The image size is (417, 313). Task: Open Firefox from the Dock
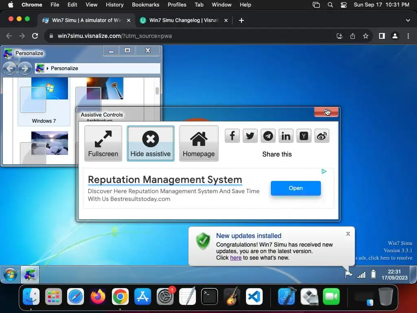tap(98, 297)
